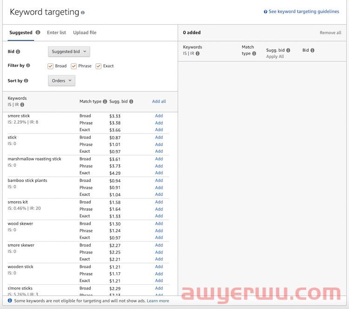Viewport: 349px width, 309px height.
Task: Click info icon beside Bid label on left
Action: pyautogui.click(x=18, y=51)
